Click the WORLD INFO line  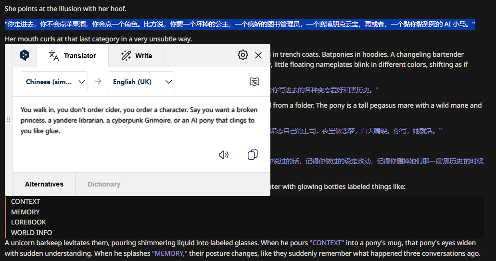click(31, 233)
